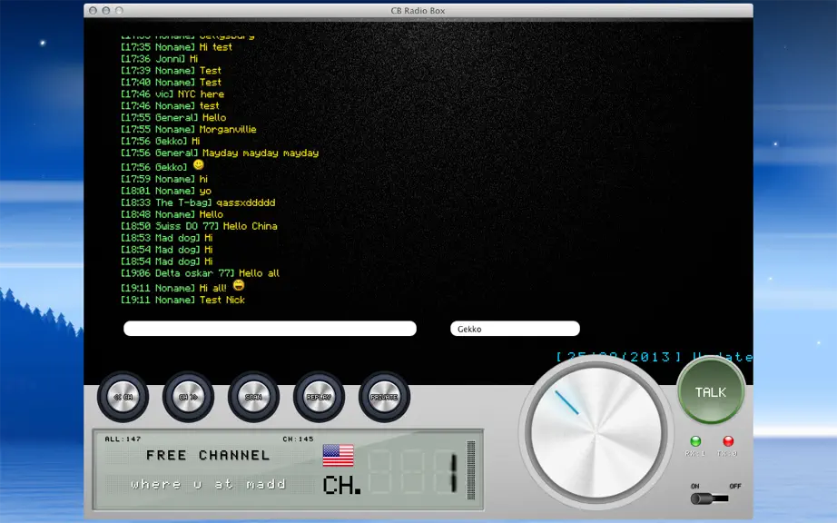Click the large silver channel dial knob
837x523 pixels.
coord(596,432)
